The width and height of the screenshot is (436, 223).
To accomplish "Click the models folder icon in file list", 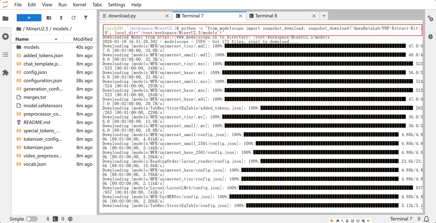I will click(19, 47).
